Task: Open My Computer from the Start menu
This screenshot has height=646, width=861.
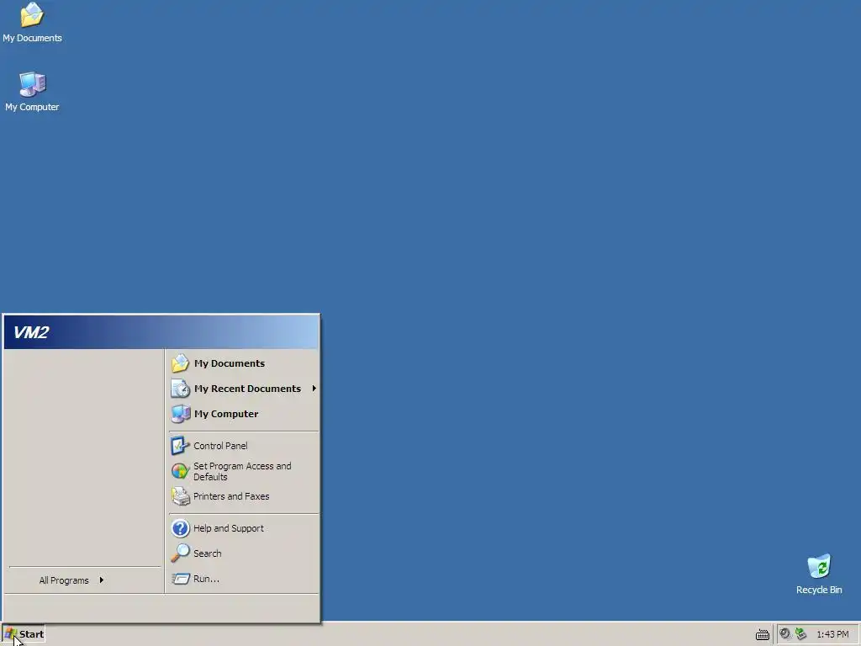Action: pos(243,414)
